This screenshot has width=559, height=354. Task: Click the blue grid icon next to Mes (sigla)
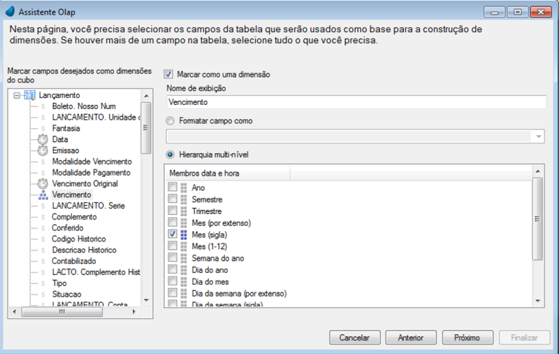coord(184,235)
